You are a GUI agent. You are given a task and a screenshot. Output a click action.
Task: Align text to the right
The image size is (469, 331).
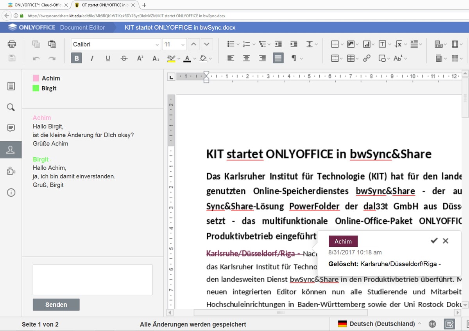262,58
